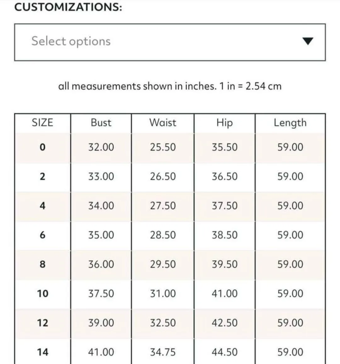Click size 4 row label
The height and width of the screenshot is (364, 340).
pyautogui.click(x=42, y=206)
